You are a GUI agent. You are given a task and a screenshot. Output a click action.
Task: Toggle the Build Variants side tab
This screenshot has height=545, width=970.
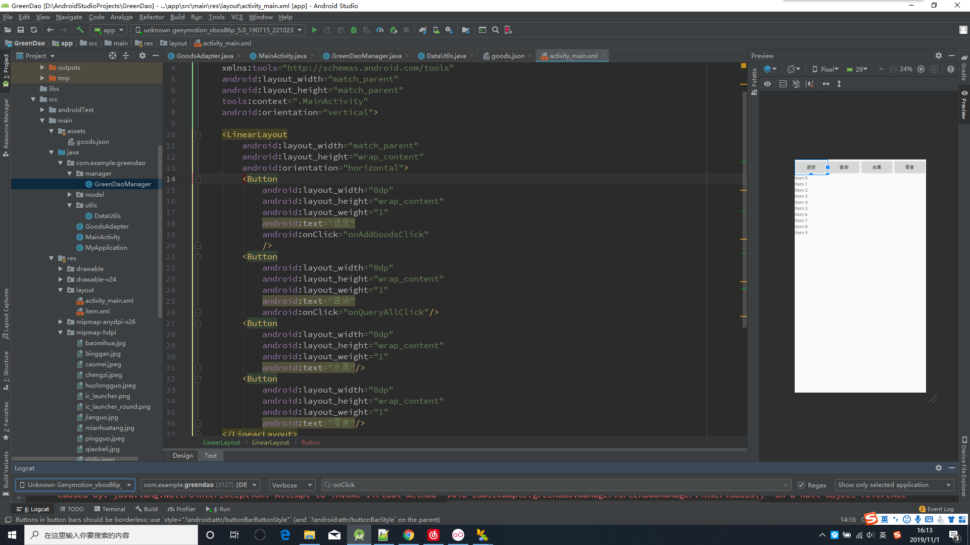pyautogui.click(x=6, y=473)
